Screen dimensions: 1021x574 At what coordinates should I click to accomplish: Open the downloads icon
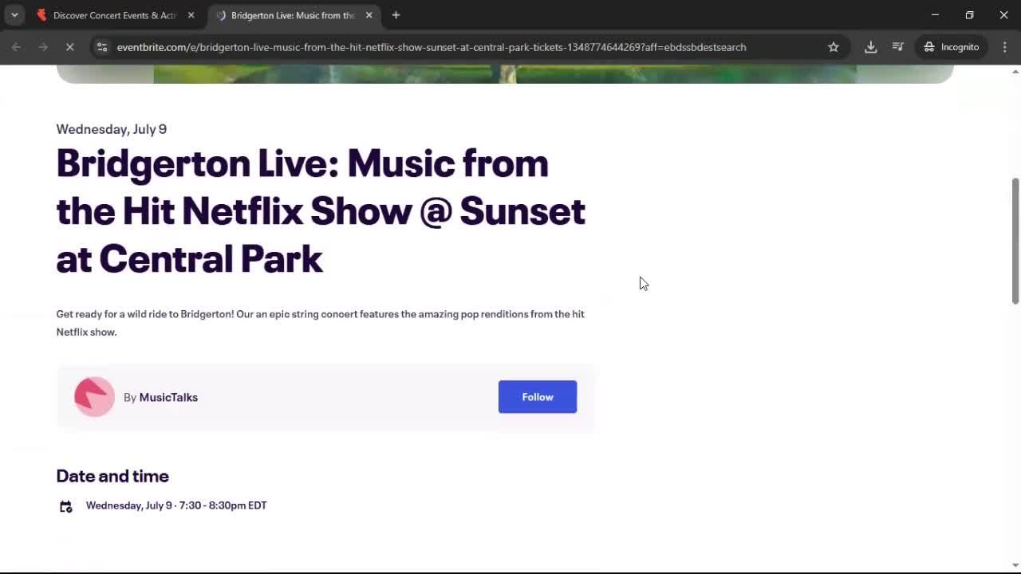pyautogui.click(x=870, y=47)
